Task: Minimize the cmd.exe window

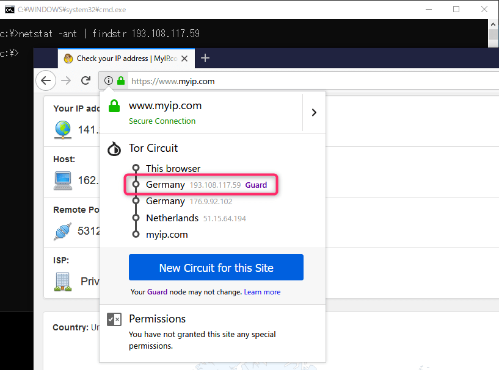Action: point(429,10)
